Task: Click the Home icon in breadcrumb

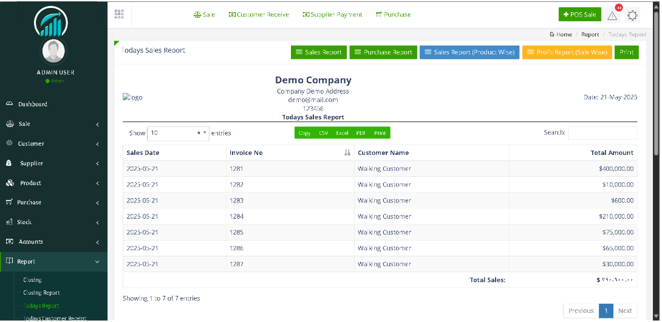Action: [552, 34]
